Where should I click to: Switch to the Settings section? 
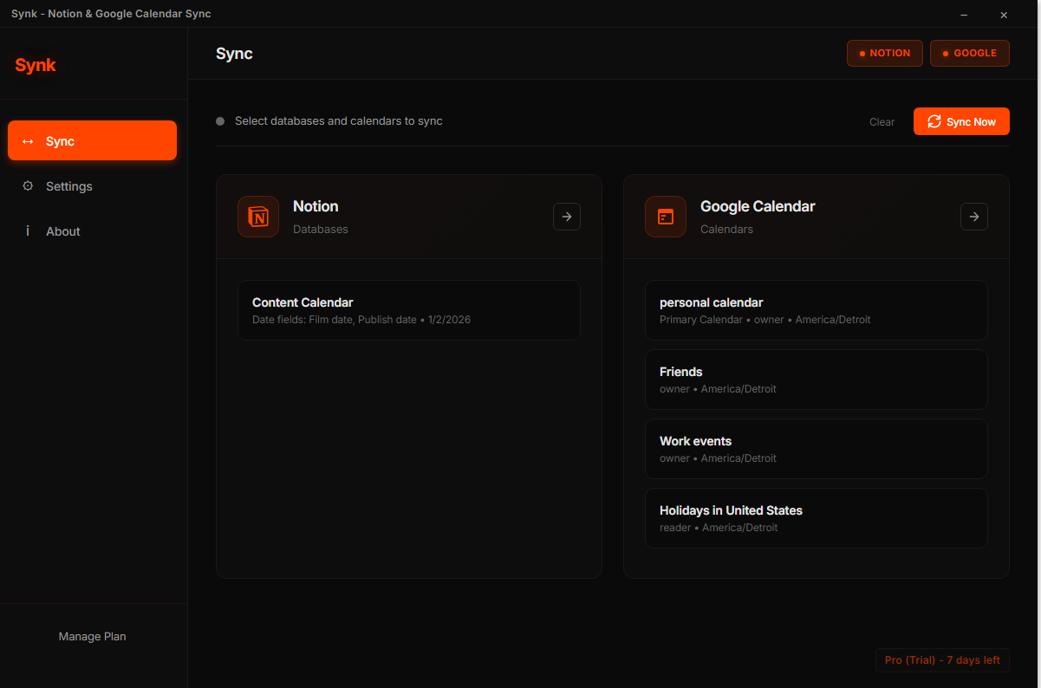coord(68,185)
